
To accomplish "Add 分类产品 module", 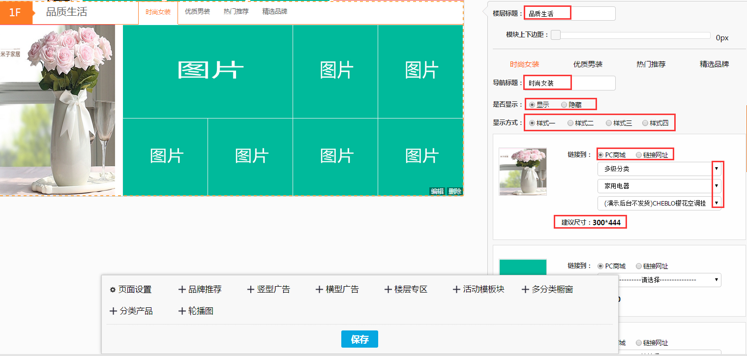I will [x=131, y=311].
